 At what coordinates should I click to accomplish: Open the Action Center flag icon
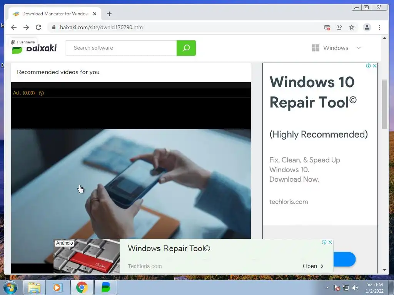(337, 288)
